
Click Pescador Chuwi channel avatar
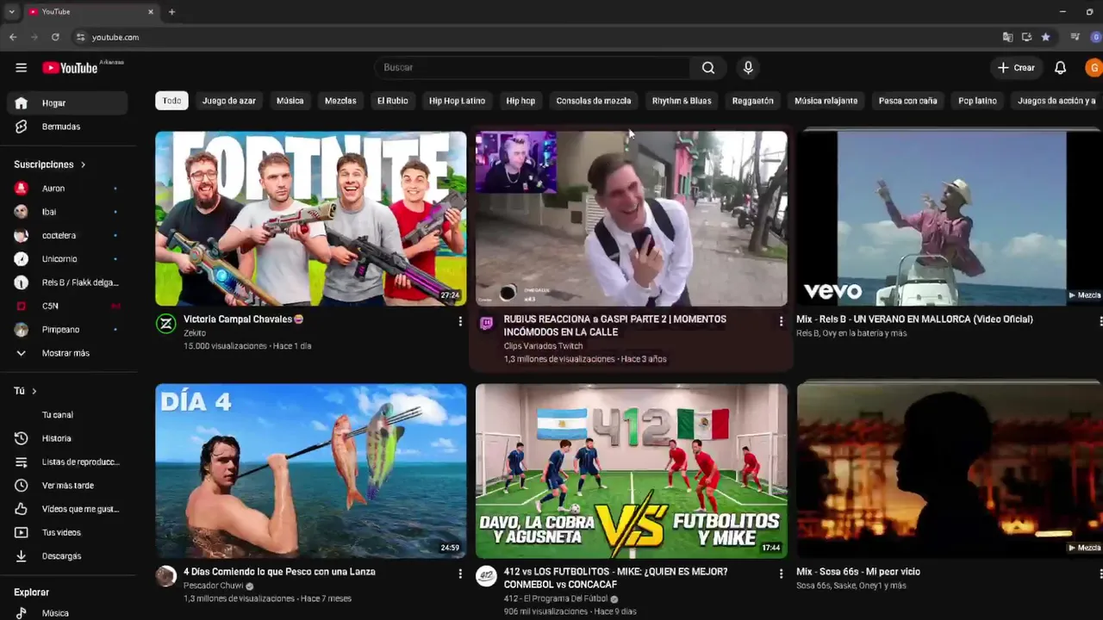[x=165, y=576]
